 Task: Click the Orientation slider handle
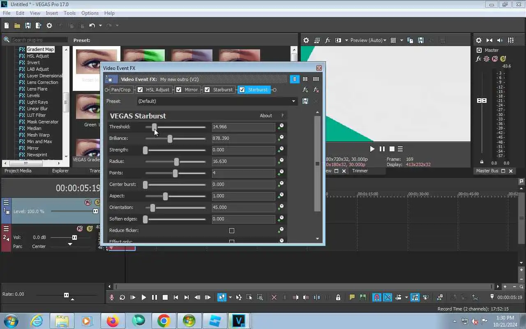point(152,208)
